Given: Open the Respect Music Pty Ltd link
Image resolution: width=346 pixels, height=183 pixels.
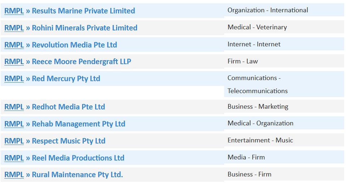Looking at the screenshot, I should coord(69,141).
